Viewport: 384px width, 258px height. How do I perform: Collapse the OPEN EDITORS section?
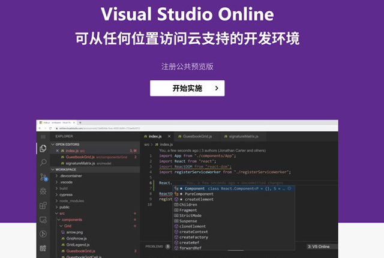point(95,145)
